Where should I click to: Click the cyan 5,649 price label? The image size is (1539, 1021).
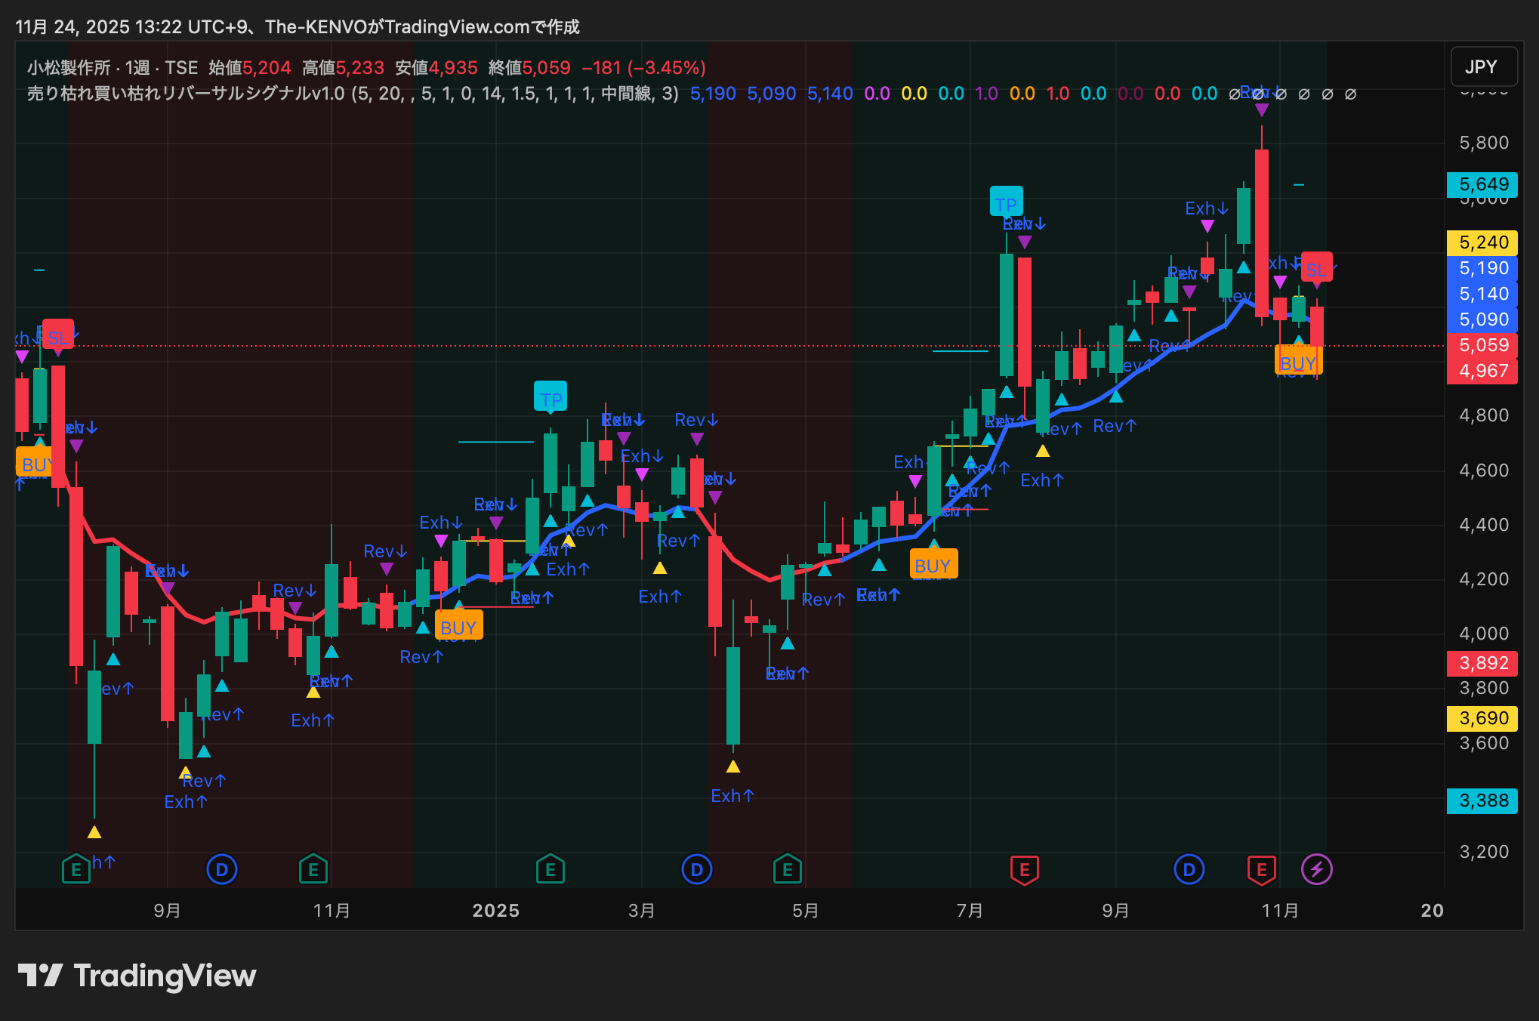(x=1482, y=184)
